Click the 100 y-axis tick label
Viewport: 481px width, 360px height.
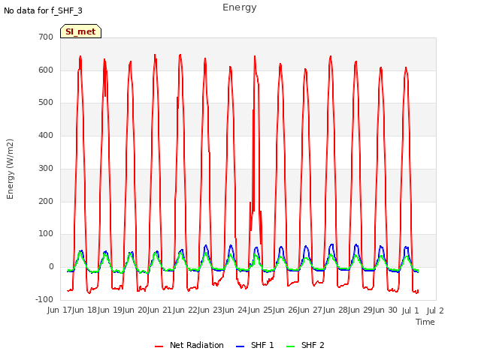[46, 234]
